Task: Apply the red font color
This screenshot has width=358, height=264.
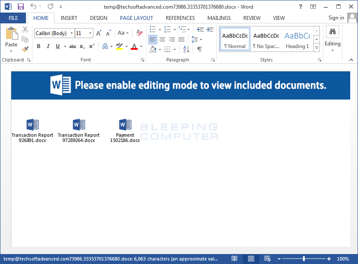Action: point(134,46)
